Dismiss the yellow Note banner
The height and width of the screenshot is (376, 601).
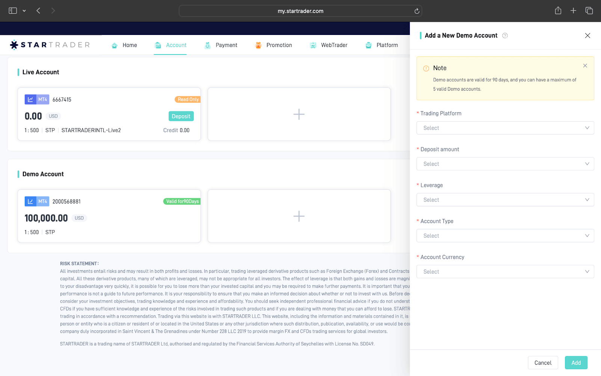tap(585, 66)
